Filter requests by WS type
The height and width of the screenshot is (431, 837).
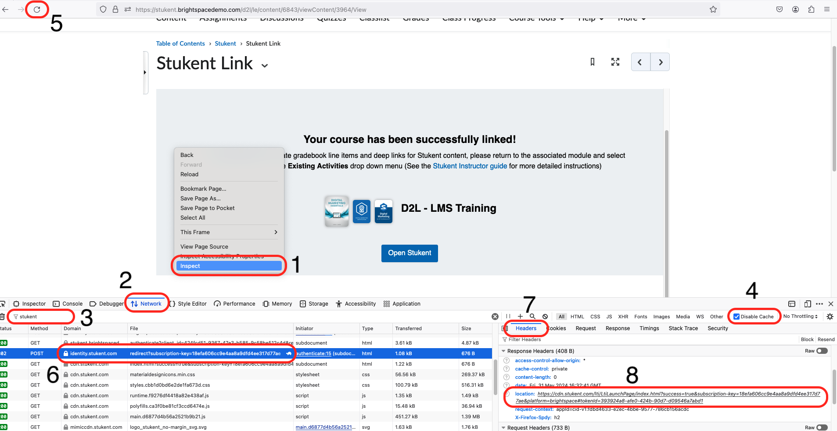click(700, 317)
